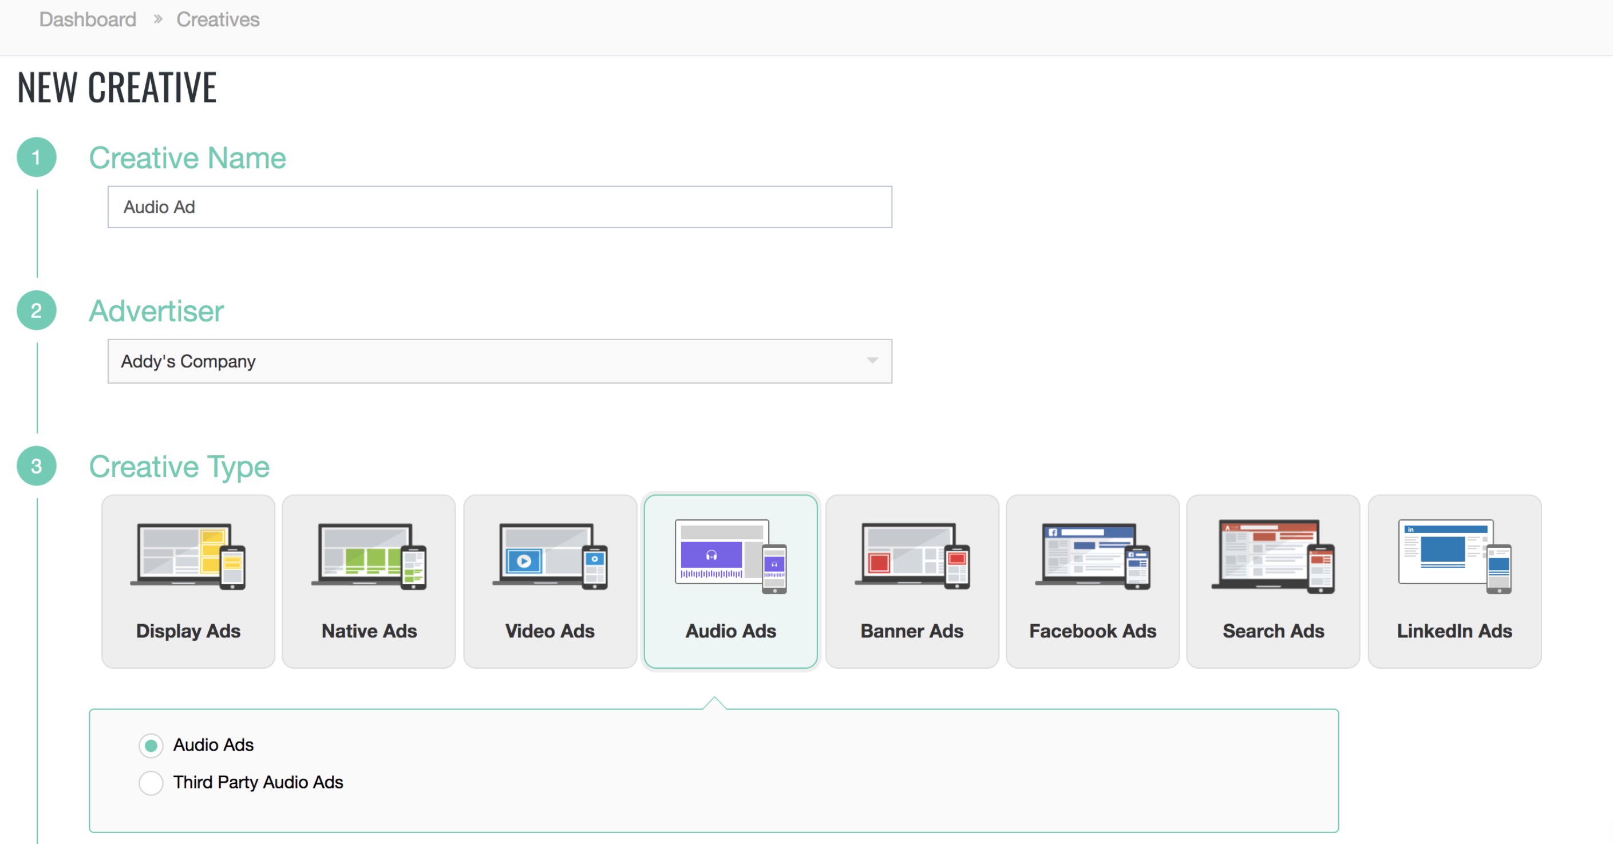Click step 3 Creative Type circle

(x=36, y=466)
